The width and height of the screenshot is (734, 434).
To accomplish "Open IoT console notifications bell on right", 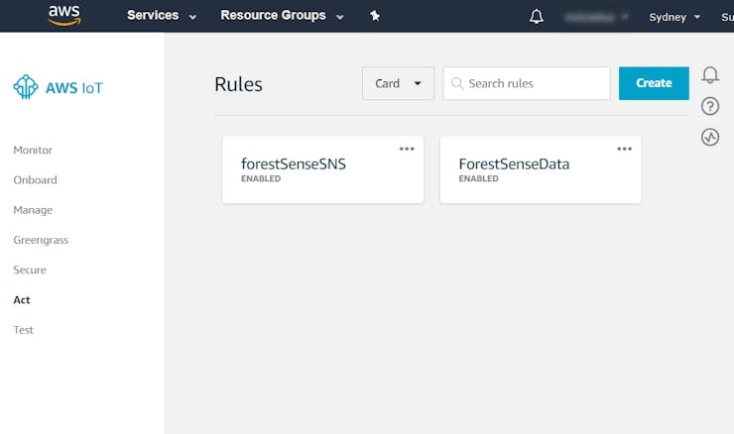I will (x=710, y=75).
